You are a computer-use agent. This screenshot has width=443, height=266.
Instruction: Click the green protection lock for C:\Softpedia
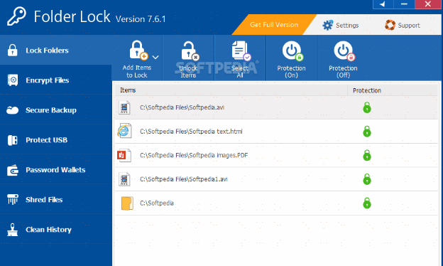[x=367, y=203]
